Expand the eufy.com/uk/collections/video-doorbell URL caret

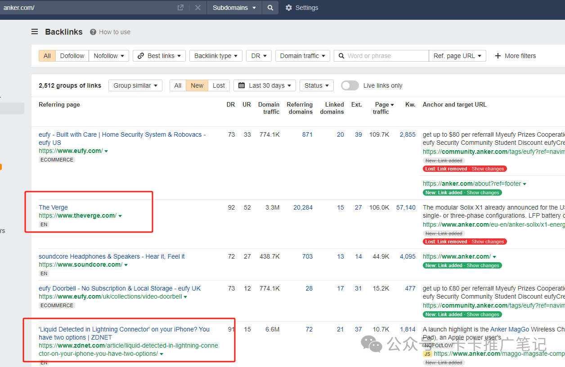[185, 297]
